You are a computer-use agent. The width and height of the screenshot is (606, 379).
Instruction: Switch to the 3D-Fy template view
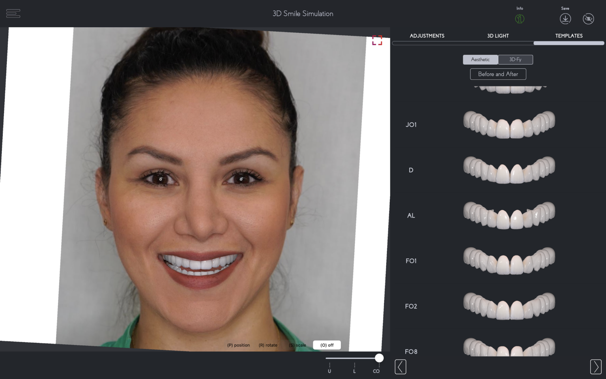[x=515, y=60]
